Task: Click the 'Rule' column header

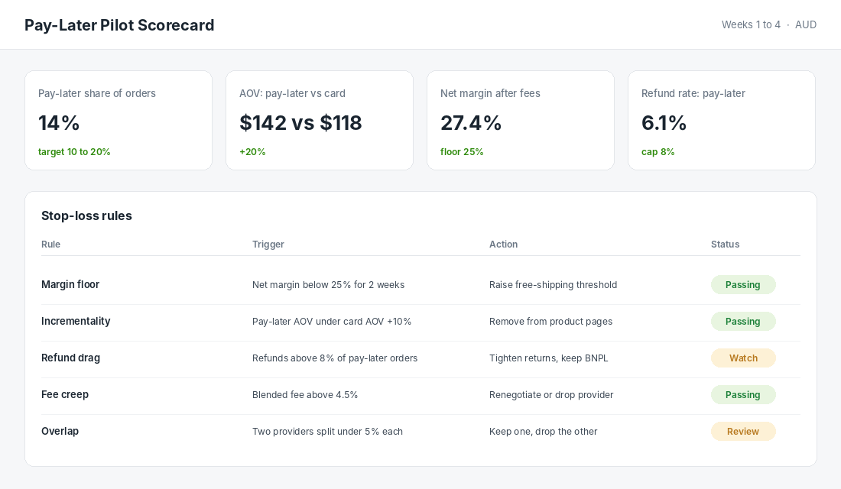Action: [x=51, y=244]
